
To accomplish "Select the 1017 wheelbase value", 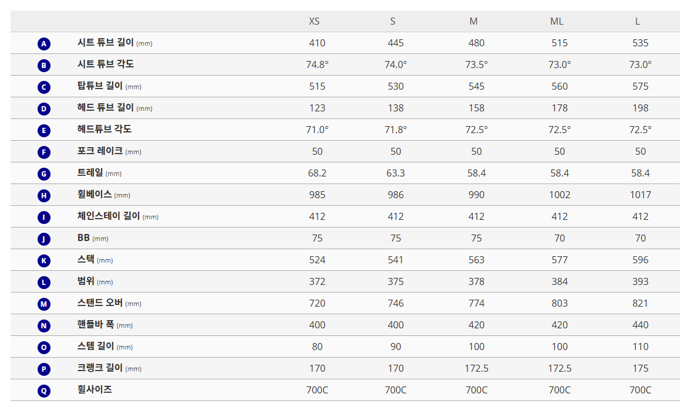I will point(640,195).
